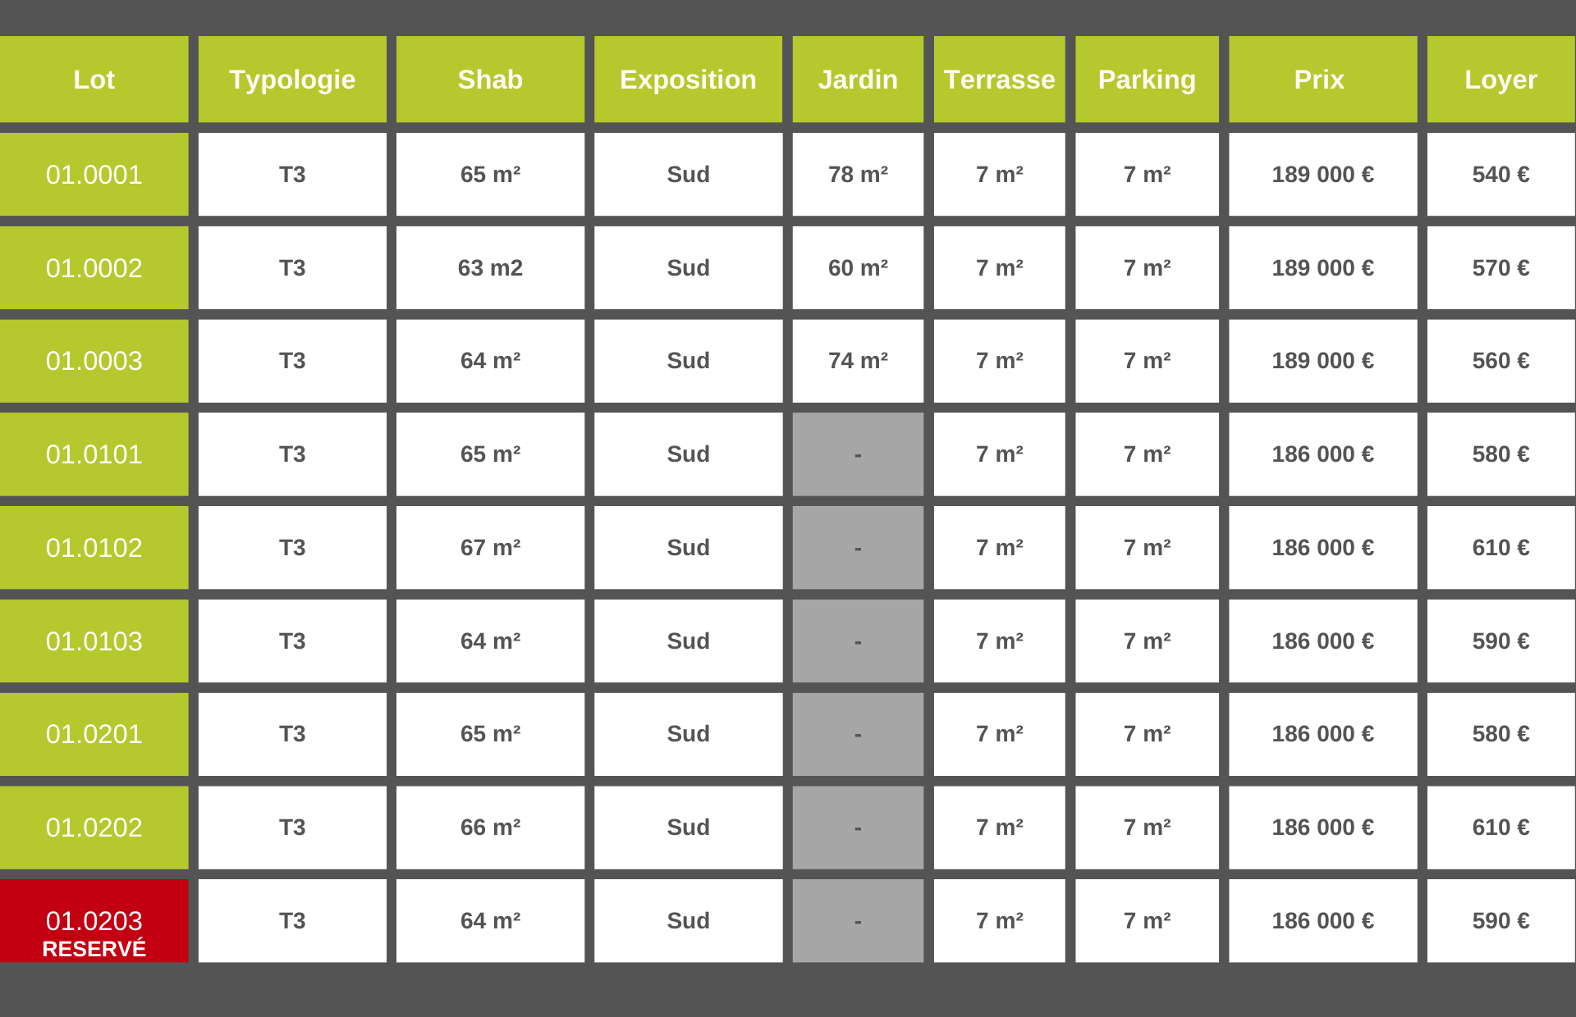Screen dimensions: 1576x1017
Task: Select the 540 € Loyer cell
Action: click(1500, 175)
